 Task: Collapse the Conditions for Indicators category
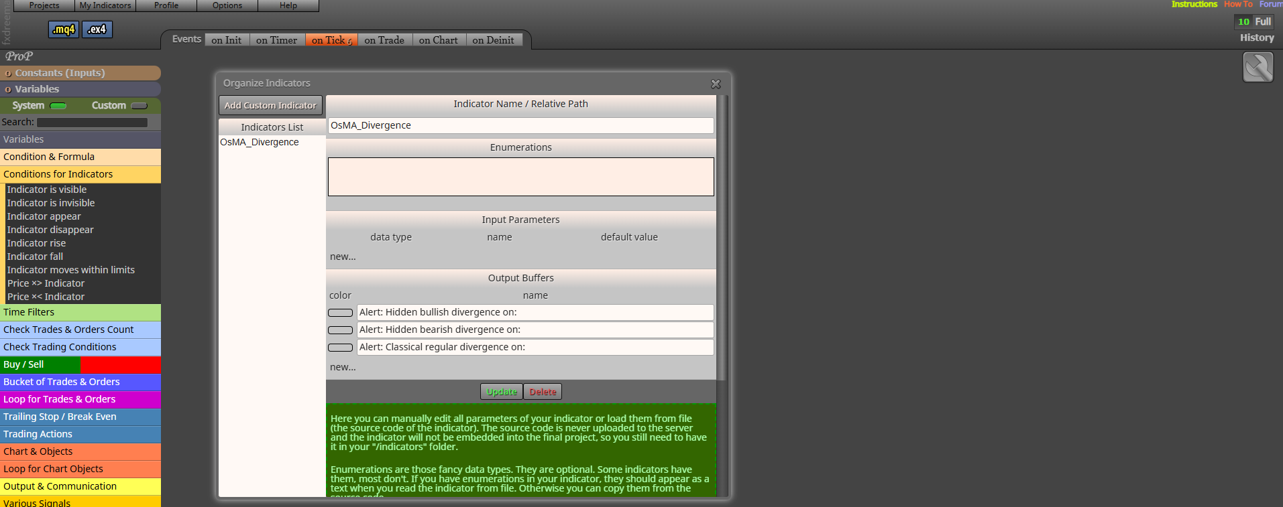(x=80, y=174)
